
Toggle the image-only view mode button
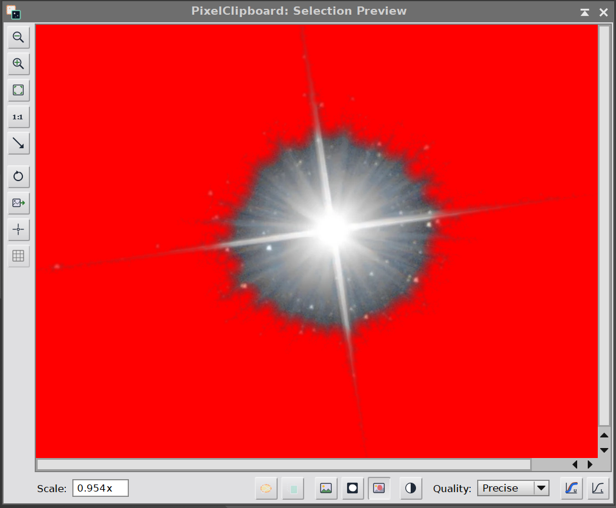pyautogui.click(x=326, y=488)
